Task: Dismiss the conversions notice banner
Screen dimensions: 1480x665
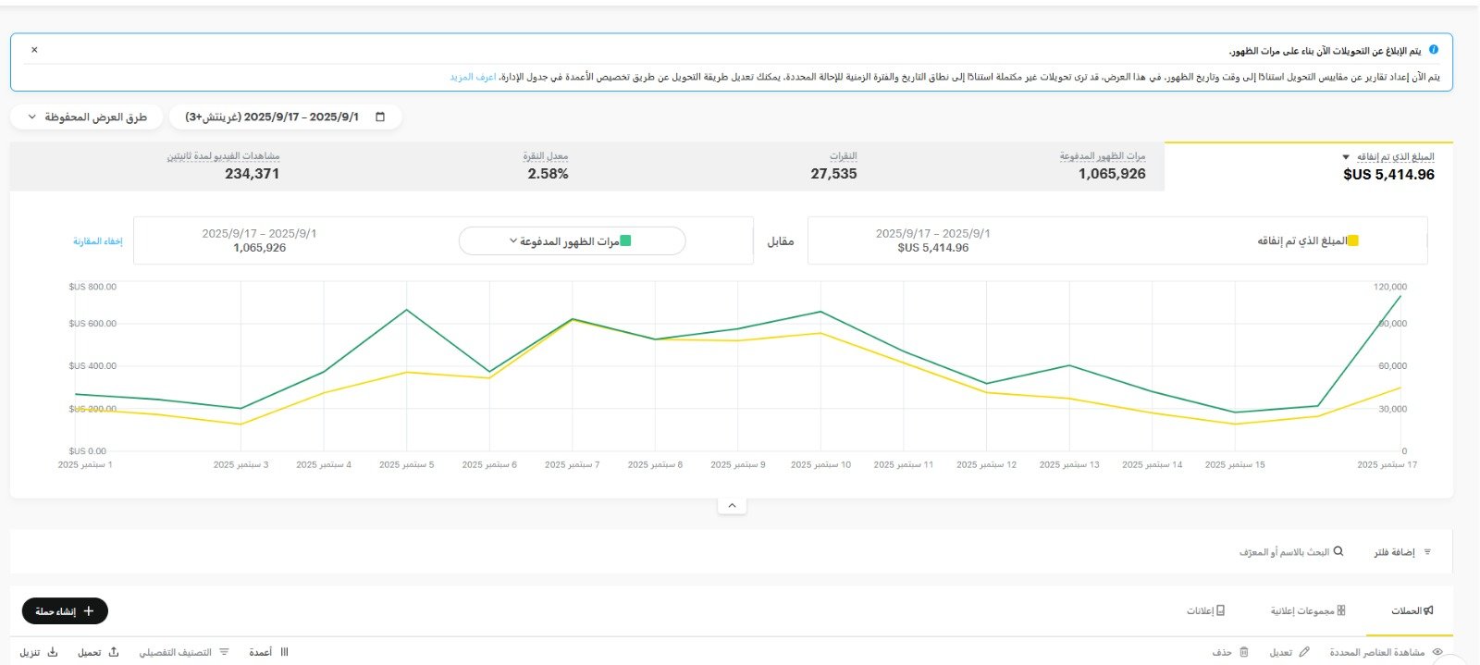Action: pos(34,50)
